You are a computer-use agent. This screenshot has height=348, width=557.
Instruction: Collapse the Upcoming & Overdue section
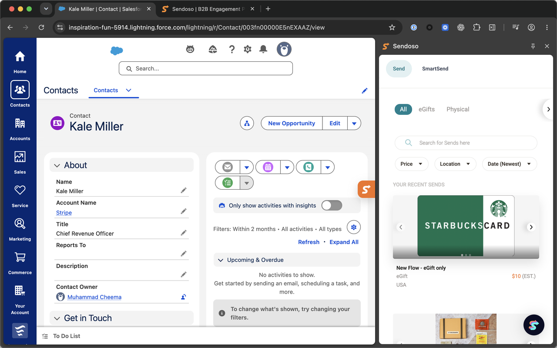(x=220, y=260)
